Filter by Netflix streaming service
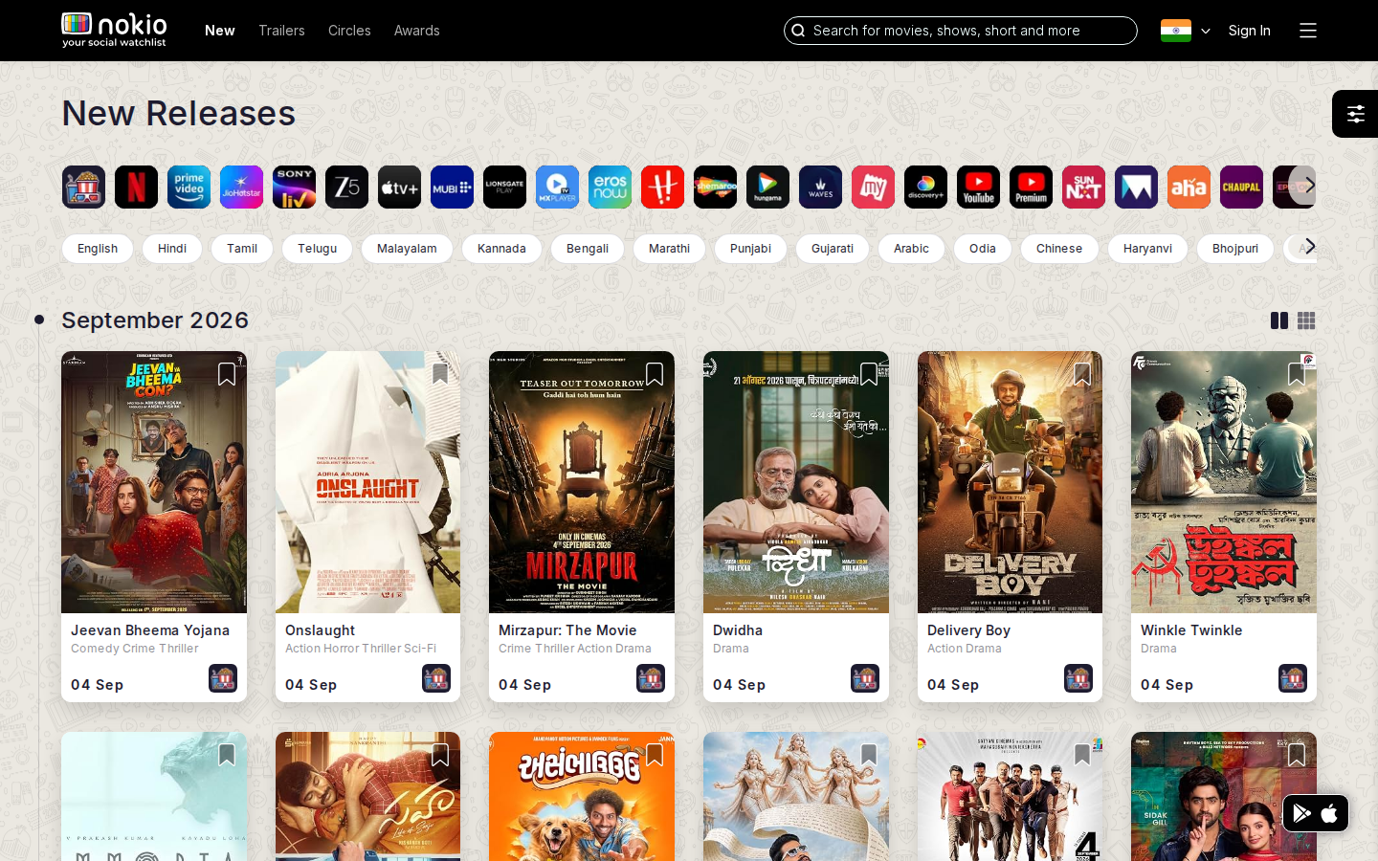Image resolution: width=1378 pixels, height=861 pixels. click(136, 188)
